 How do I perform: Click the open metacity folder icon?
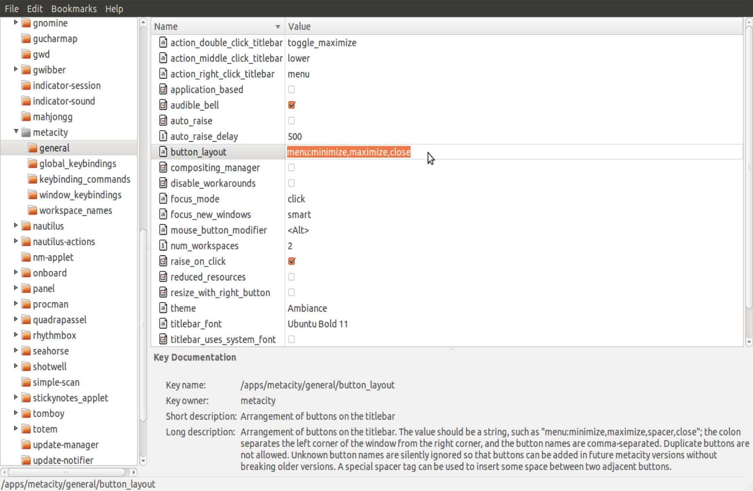(26, 132)
